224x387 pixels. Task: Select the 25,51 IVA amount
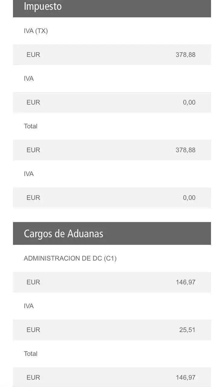[x=187, y=330]
